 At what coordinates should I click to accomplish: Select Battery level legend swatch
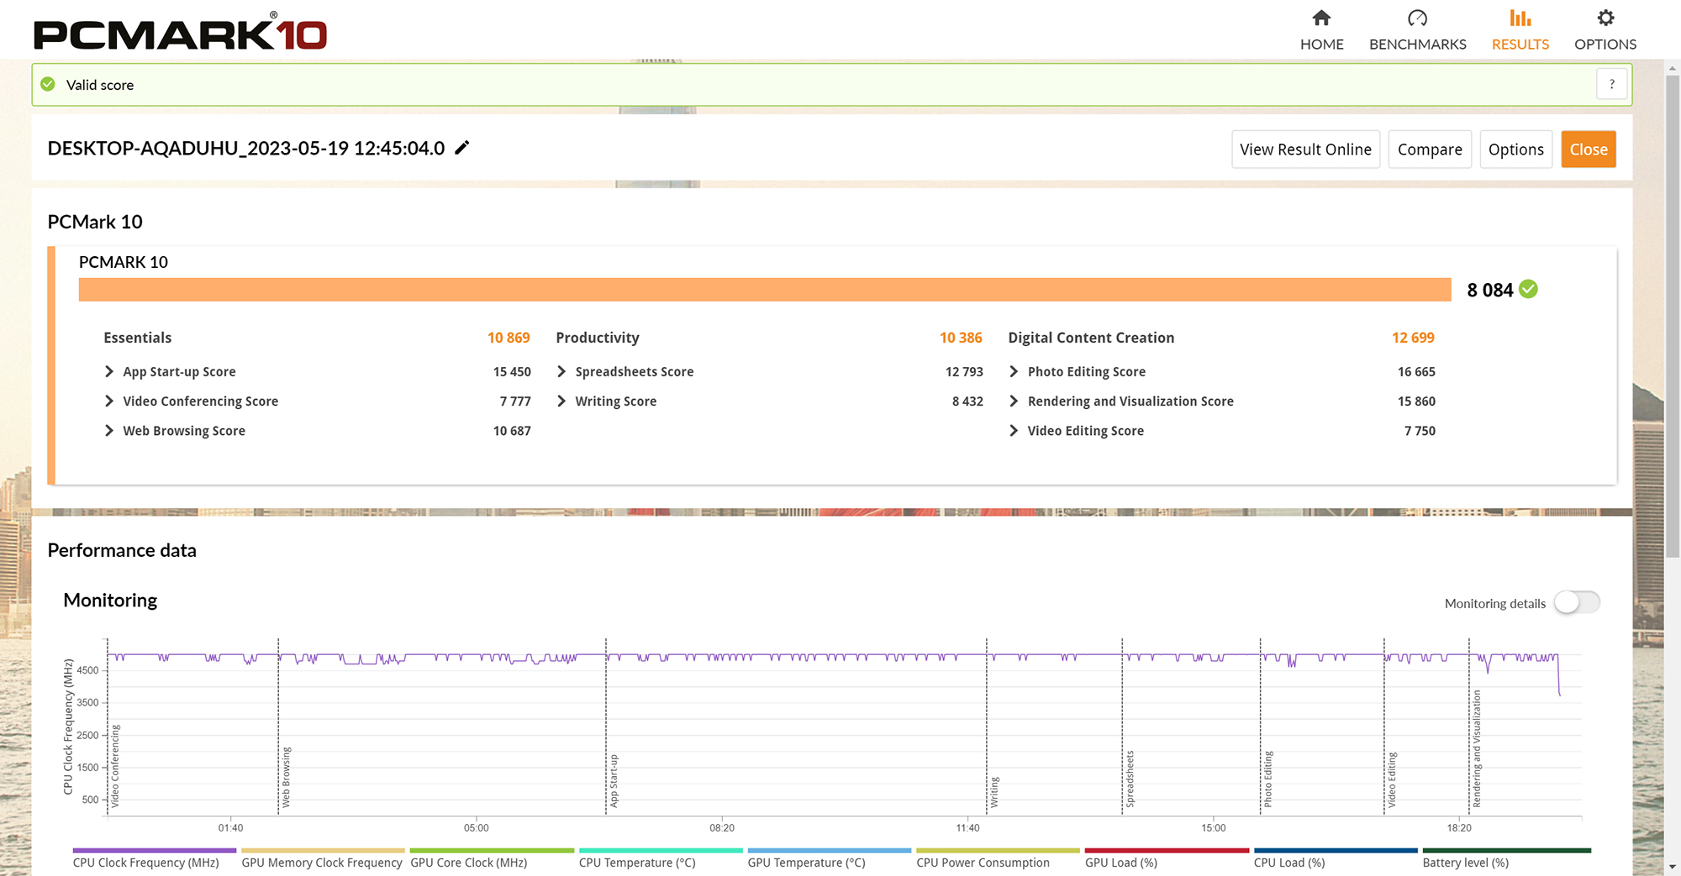tap(1506, 850)
